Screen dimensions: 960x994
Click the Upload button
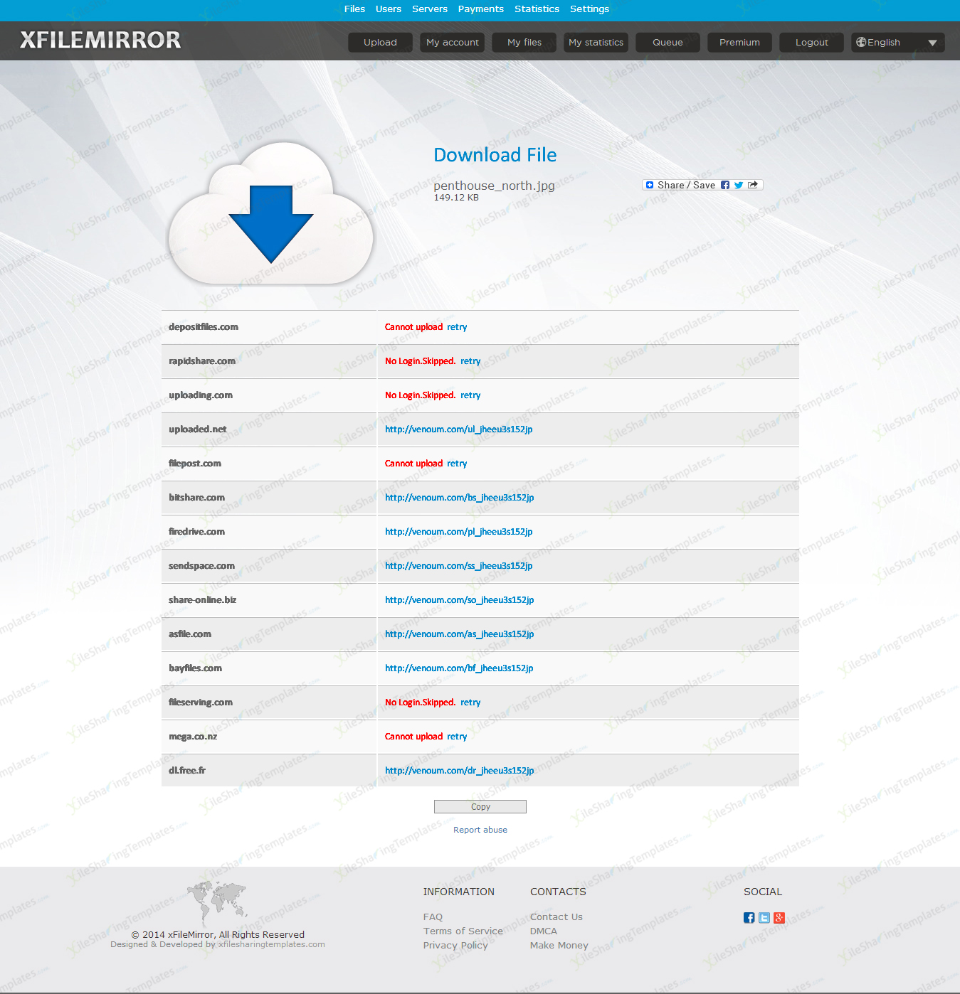tap(380, 43)
